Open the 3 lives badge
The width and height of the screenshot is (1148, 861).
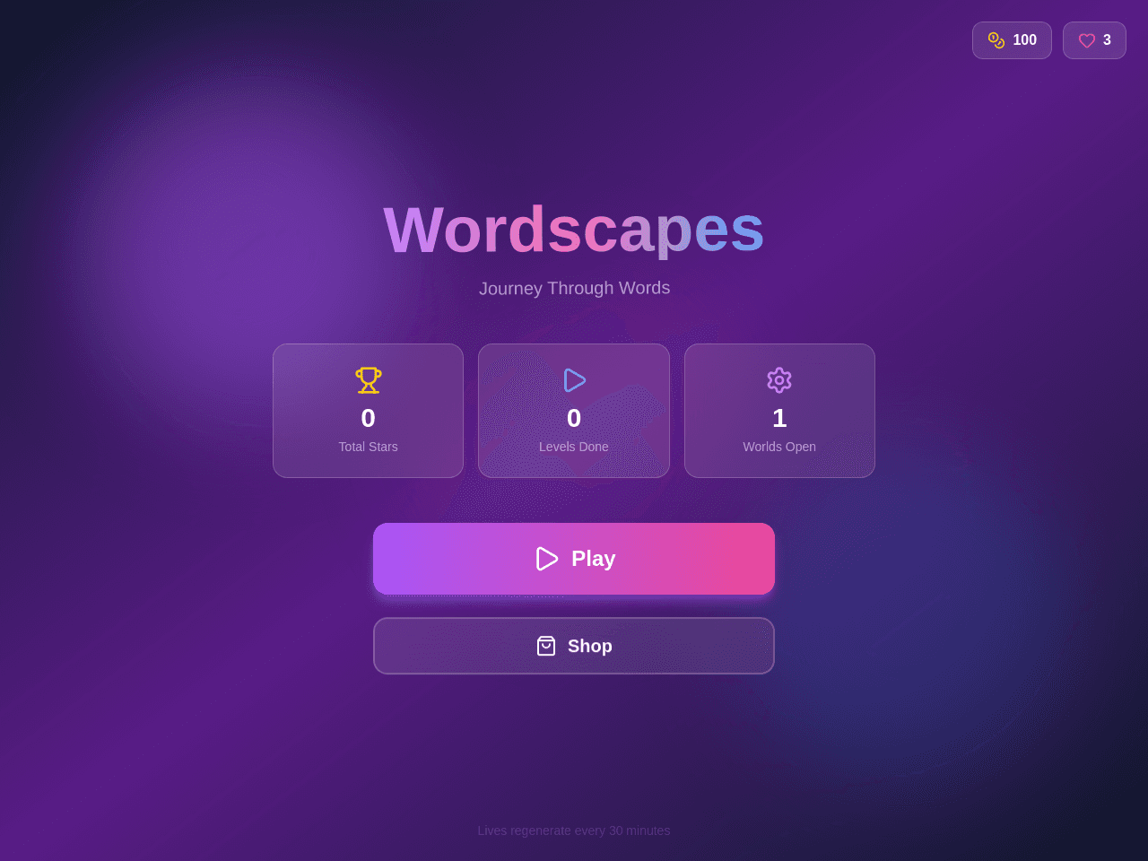pyautogui.click(x=1094, y=40)
